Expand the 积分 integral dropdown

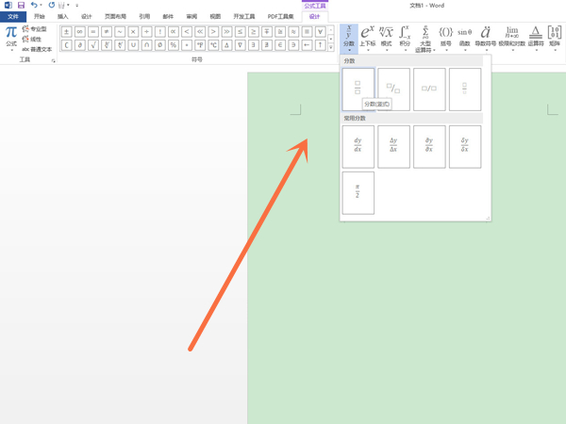(404, 38)
